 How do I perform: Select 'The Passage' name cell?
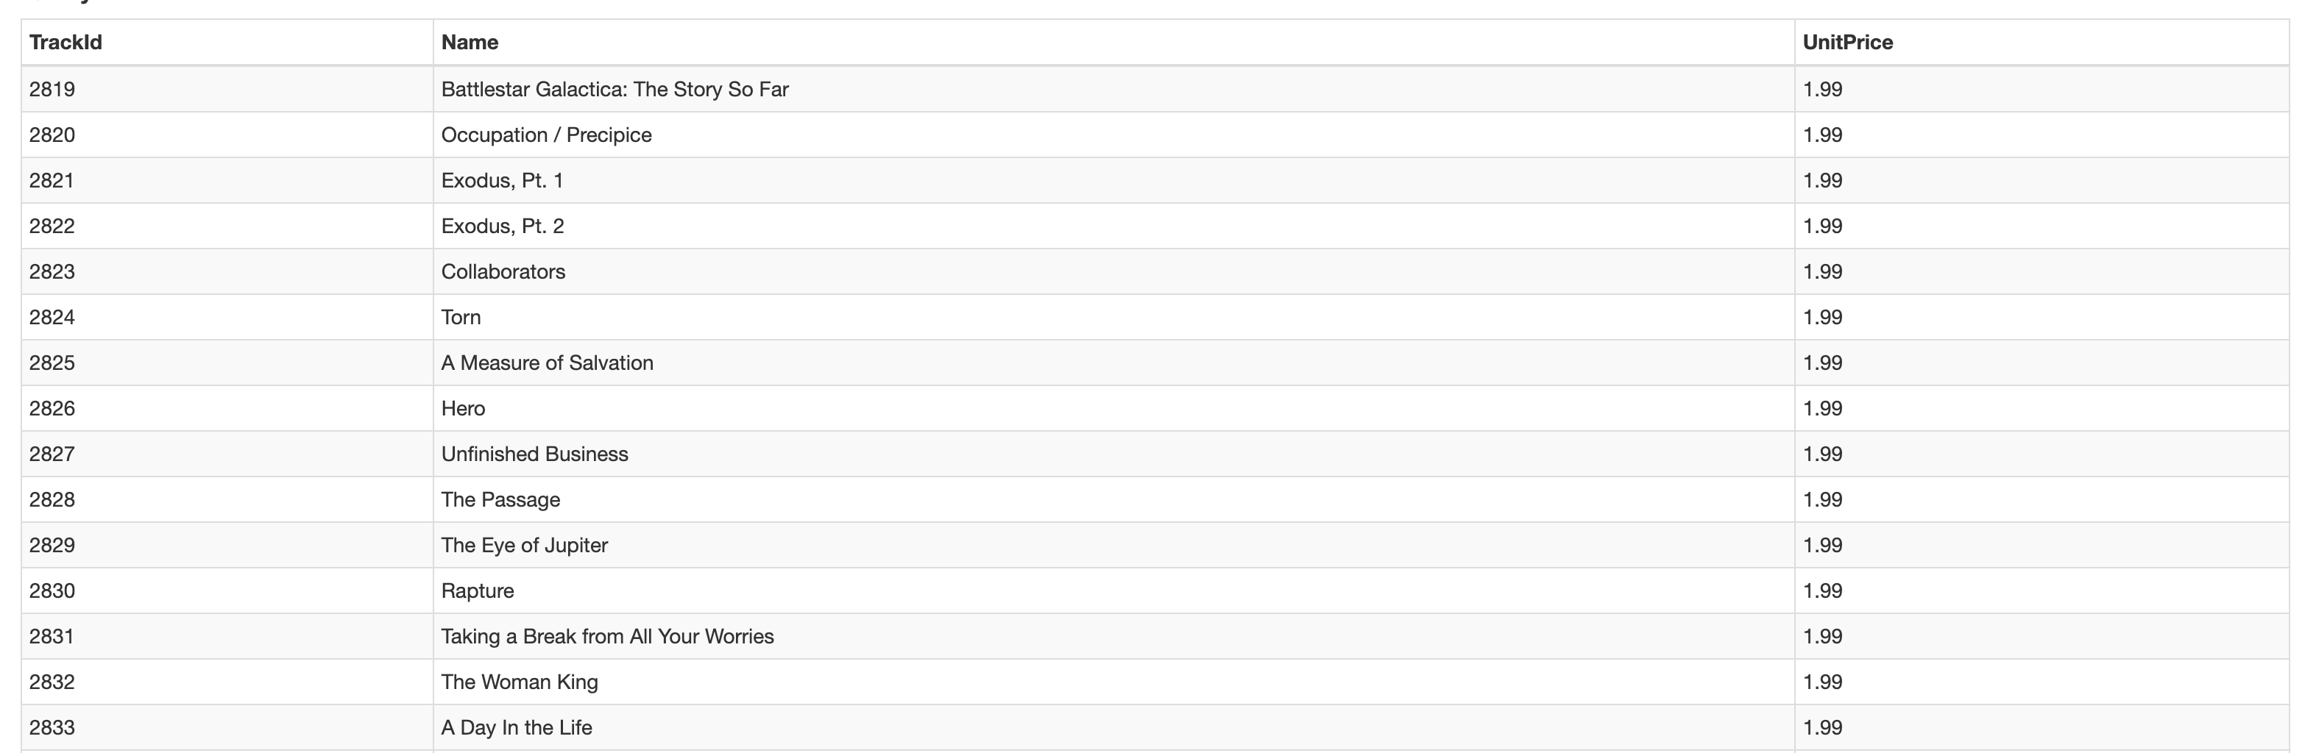point(500,500)
